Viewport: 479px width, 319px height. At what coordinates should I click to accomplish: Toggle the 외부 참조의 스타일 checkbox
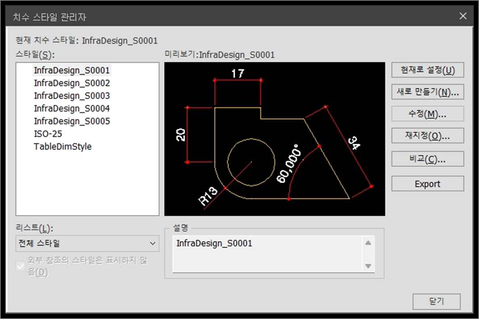pos(20,266)
